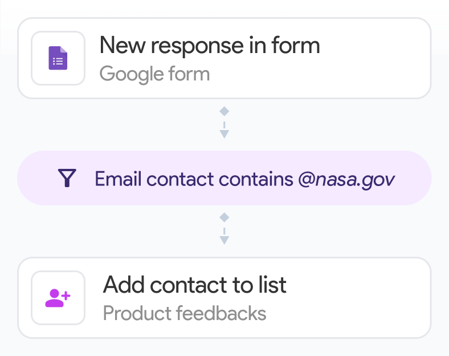
Task: Click the arrowhead pointing into Add contact card
Action: [x=224, y=241]
